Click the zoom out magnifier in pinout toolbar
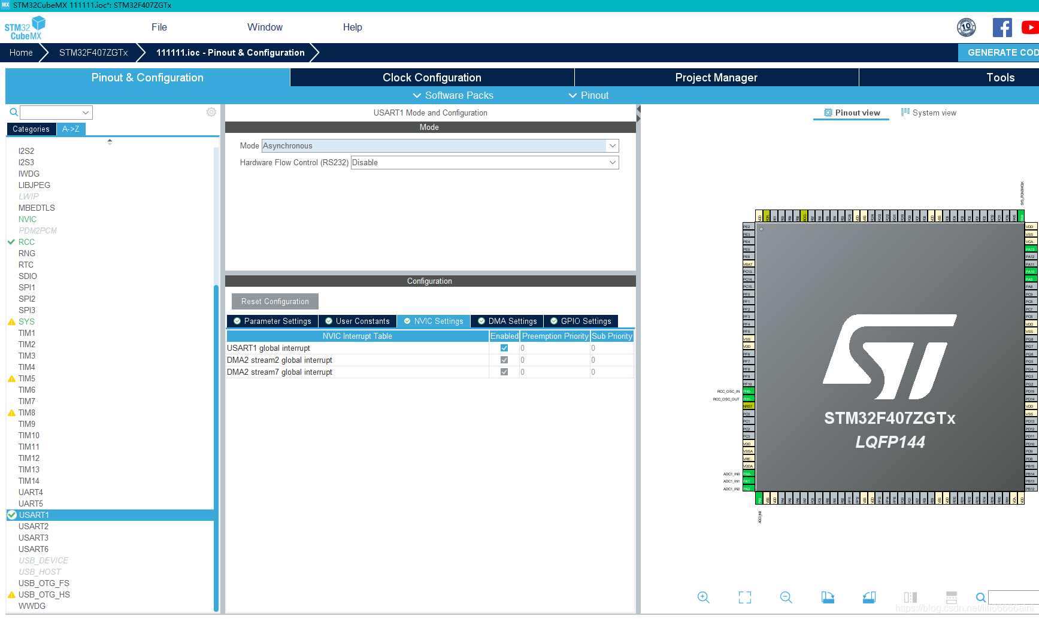Viewport: 1039px width, 619px height. pos(786,597)
